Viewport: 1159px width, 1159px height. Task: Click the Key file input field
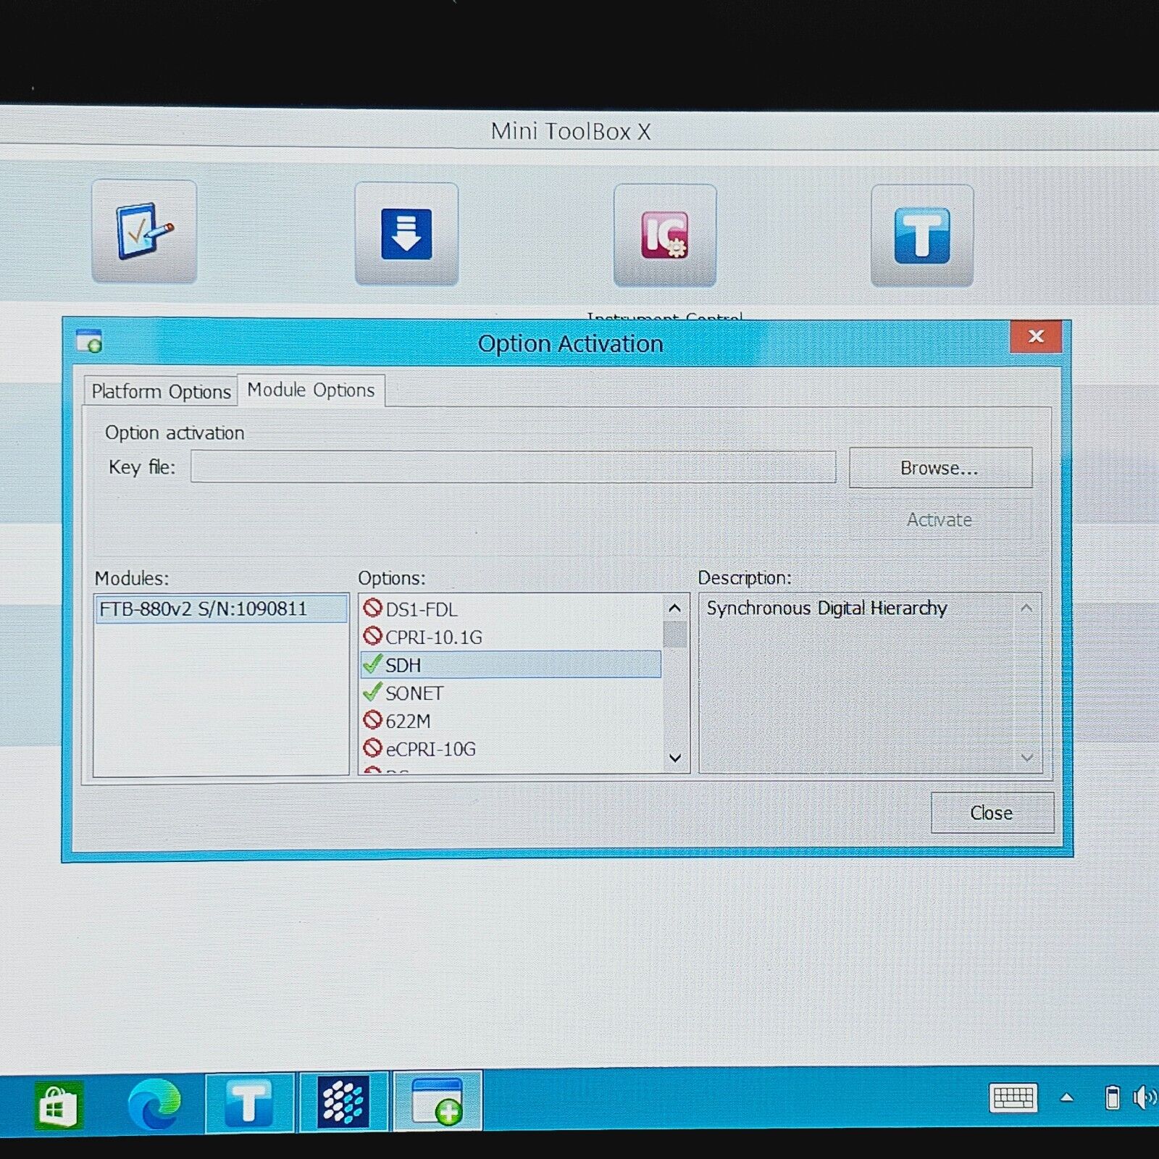pos(513,467)
